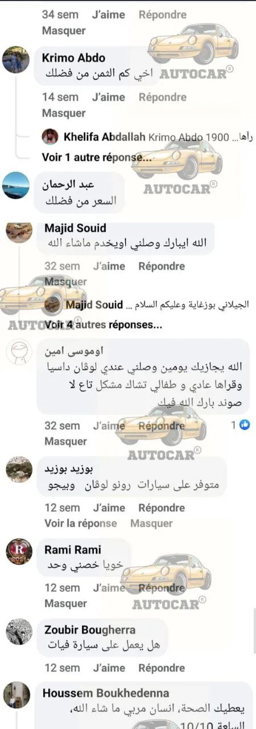Click J'aime on Rami Rami's comment

coord(110,588)
